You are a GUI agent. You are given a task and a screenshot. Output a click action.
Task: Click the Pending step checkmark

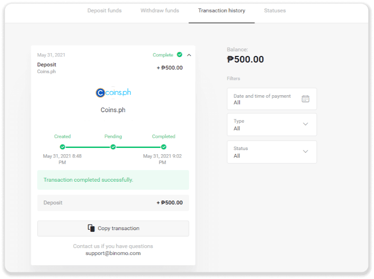[x=113, y=147]
